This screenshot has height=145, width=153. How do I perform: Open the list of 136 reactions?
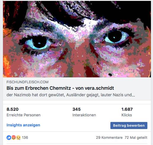click(25, 138)
